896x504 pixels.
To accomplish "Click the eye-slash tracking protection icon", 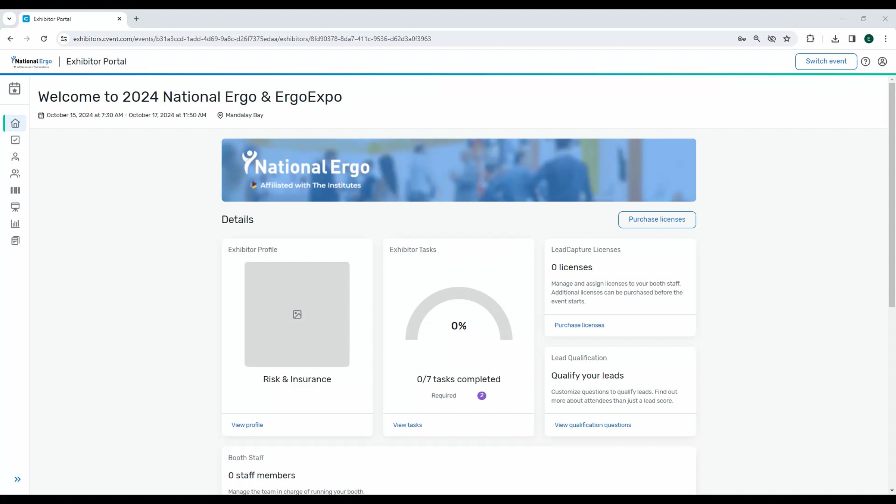I will click(x=772, y=39).
